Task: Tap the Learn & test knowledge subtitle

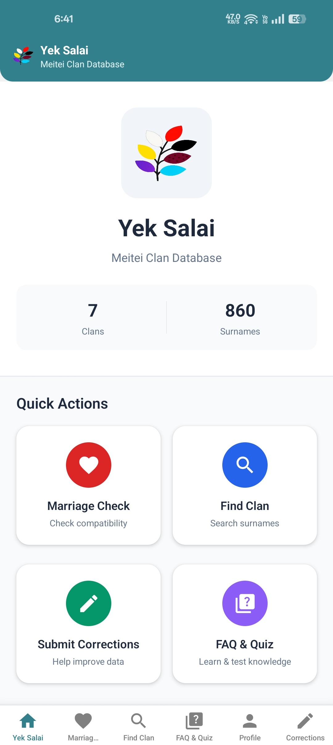Action: [245, 662]
